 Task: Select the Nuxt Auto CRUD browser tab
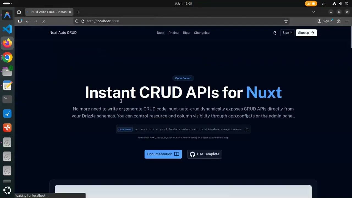pyautogui.click(x=49, y=12)
